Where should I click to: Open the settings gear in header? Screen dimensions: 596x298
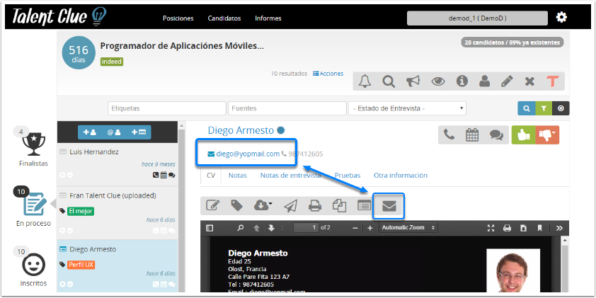pyautogui.click(x=561, y=18)
